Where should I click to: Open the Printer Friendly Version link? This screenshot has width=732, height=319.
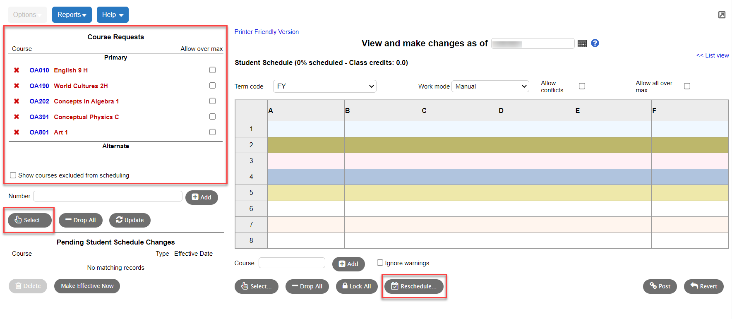[x=266, y=31]
